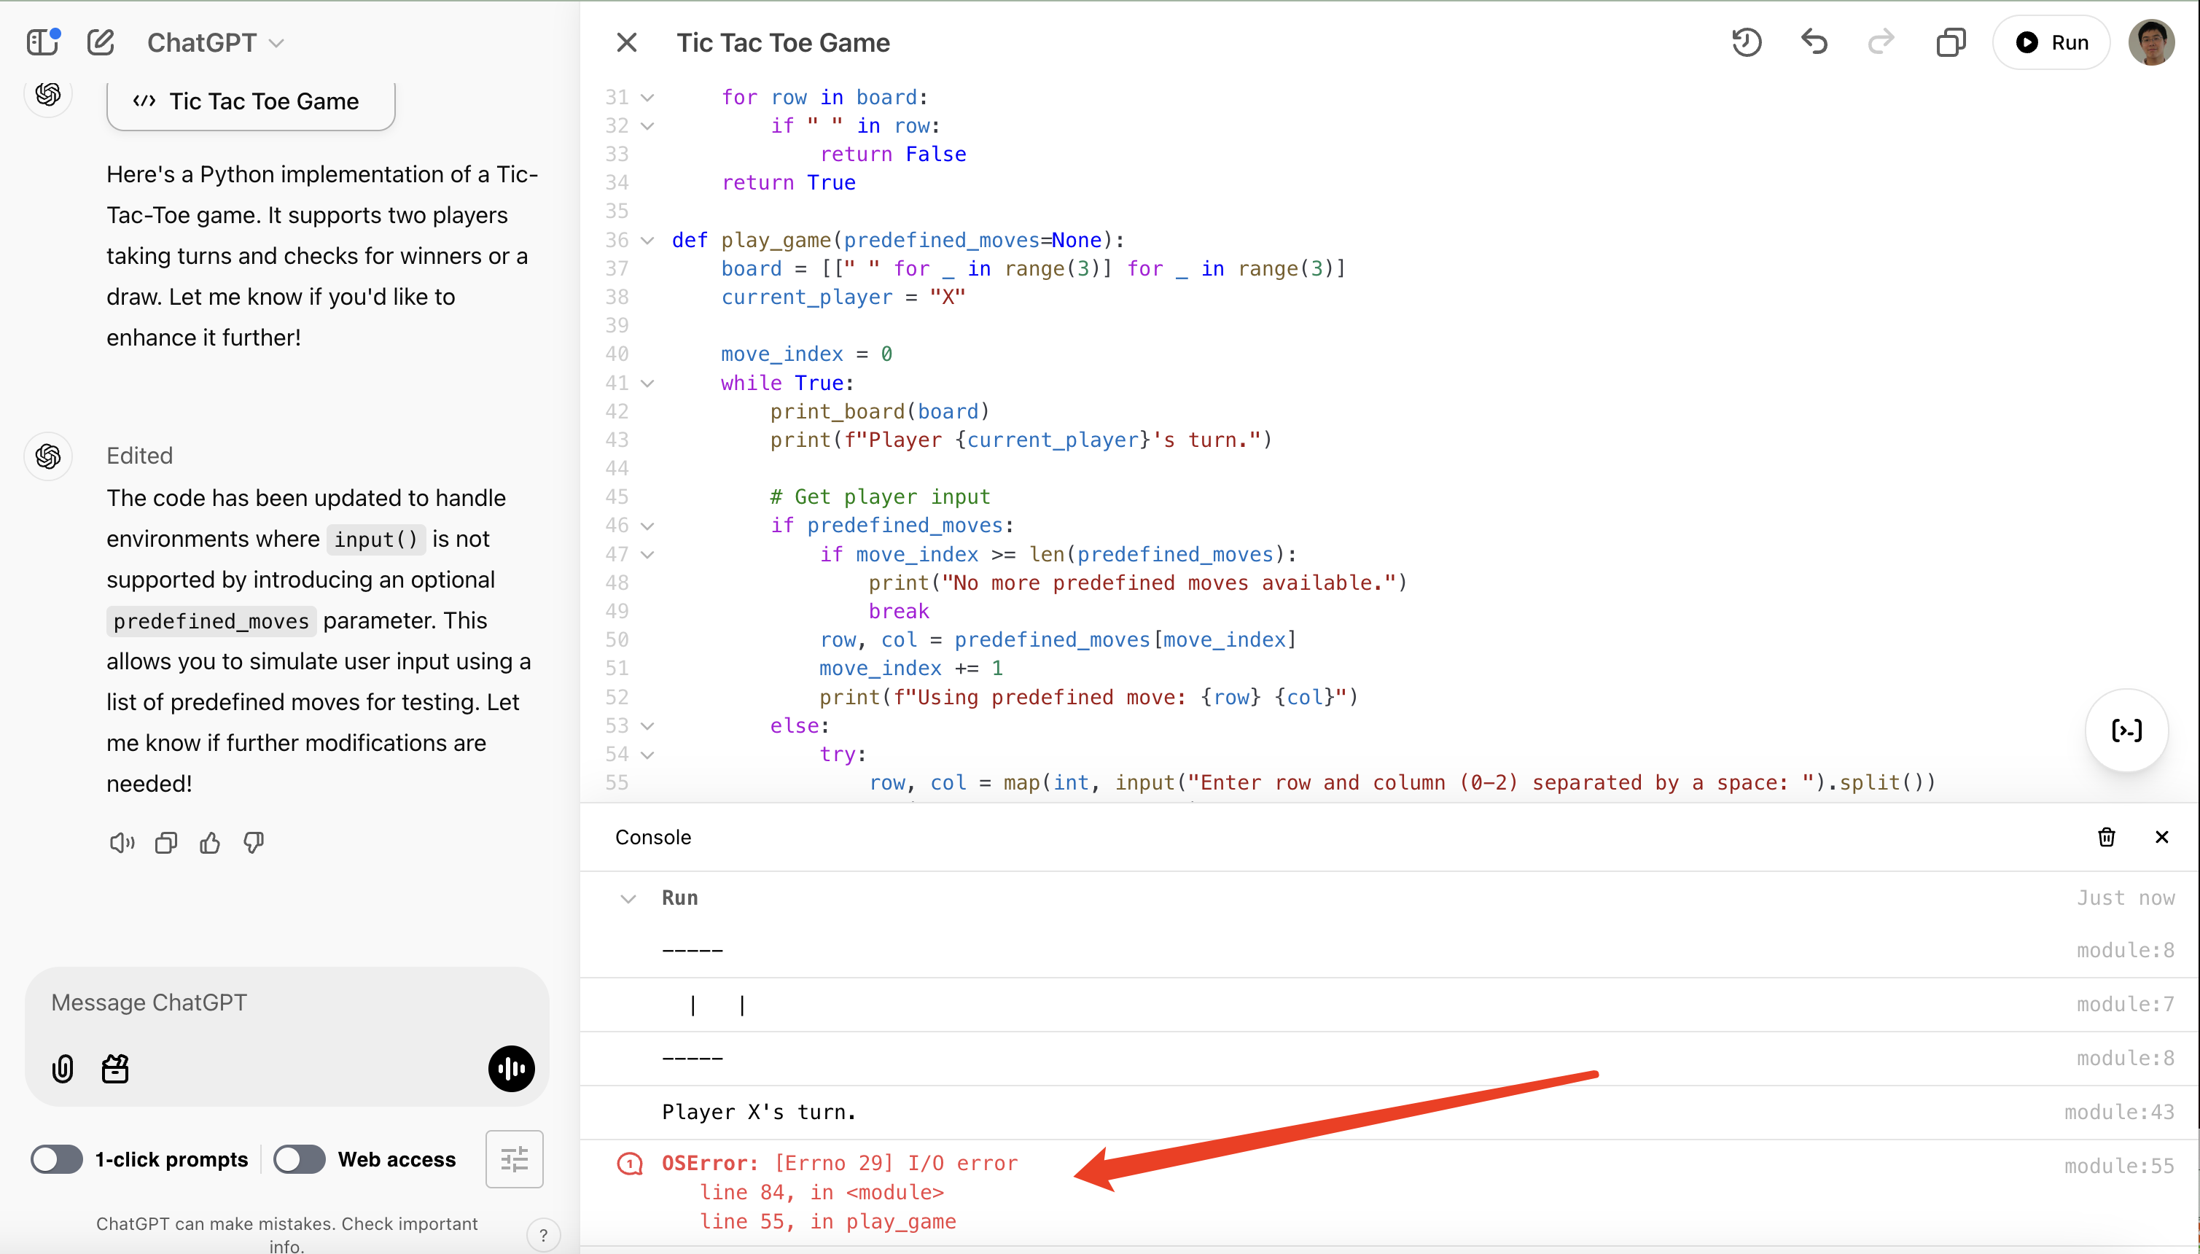Screen dimensions: 2200x1254
Task: Click the undo arrow in canvas toolbar
Action: [1814, 42]
